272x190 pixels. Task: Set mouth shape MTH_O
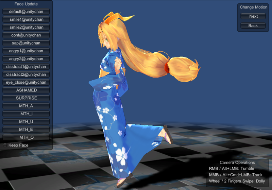tap(26, 137)
